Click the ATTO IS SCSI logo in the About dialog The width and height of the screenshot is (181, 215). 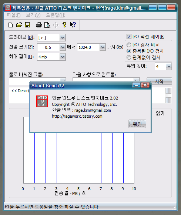[x=42, y=101]
